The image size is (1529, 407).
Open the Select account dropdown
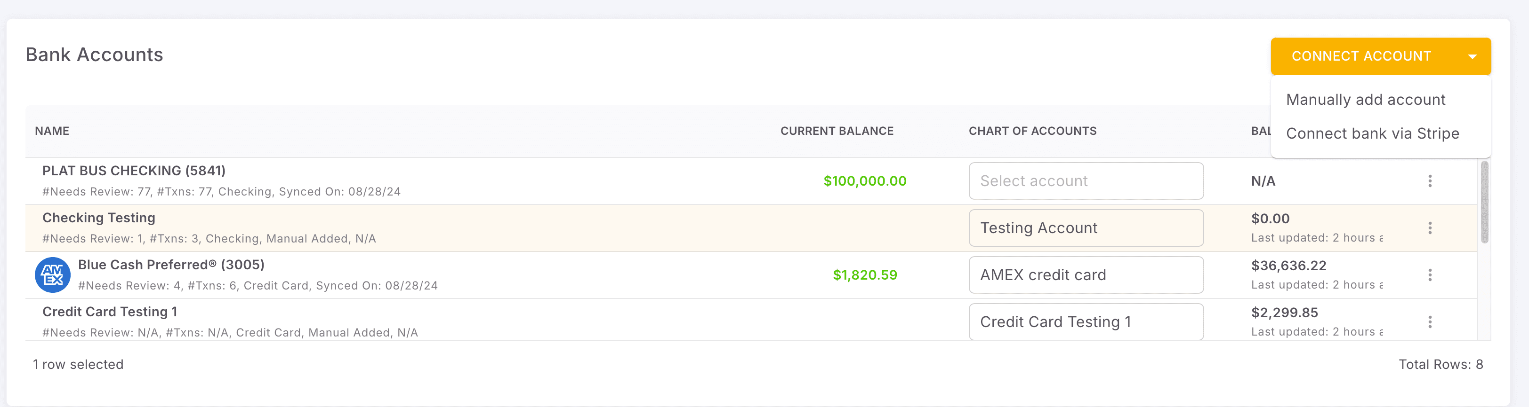1086,180
